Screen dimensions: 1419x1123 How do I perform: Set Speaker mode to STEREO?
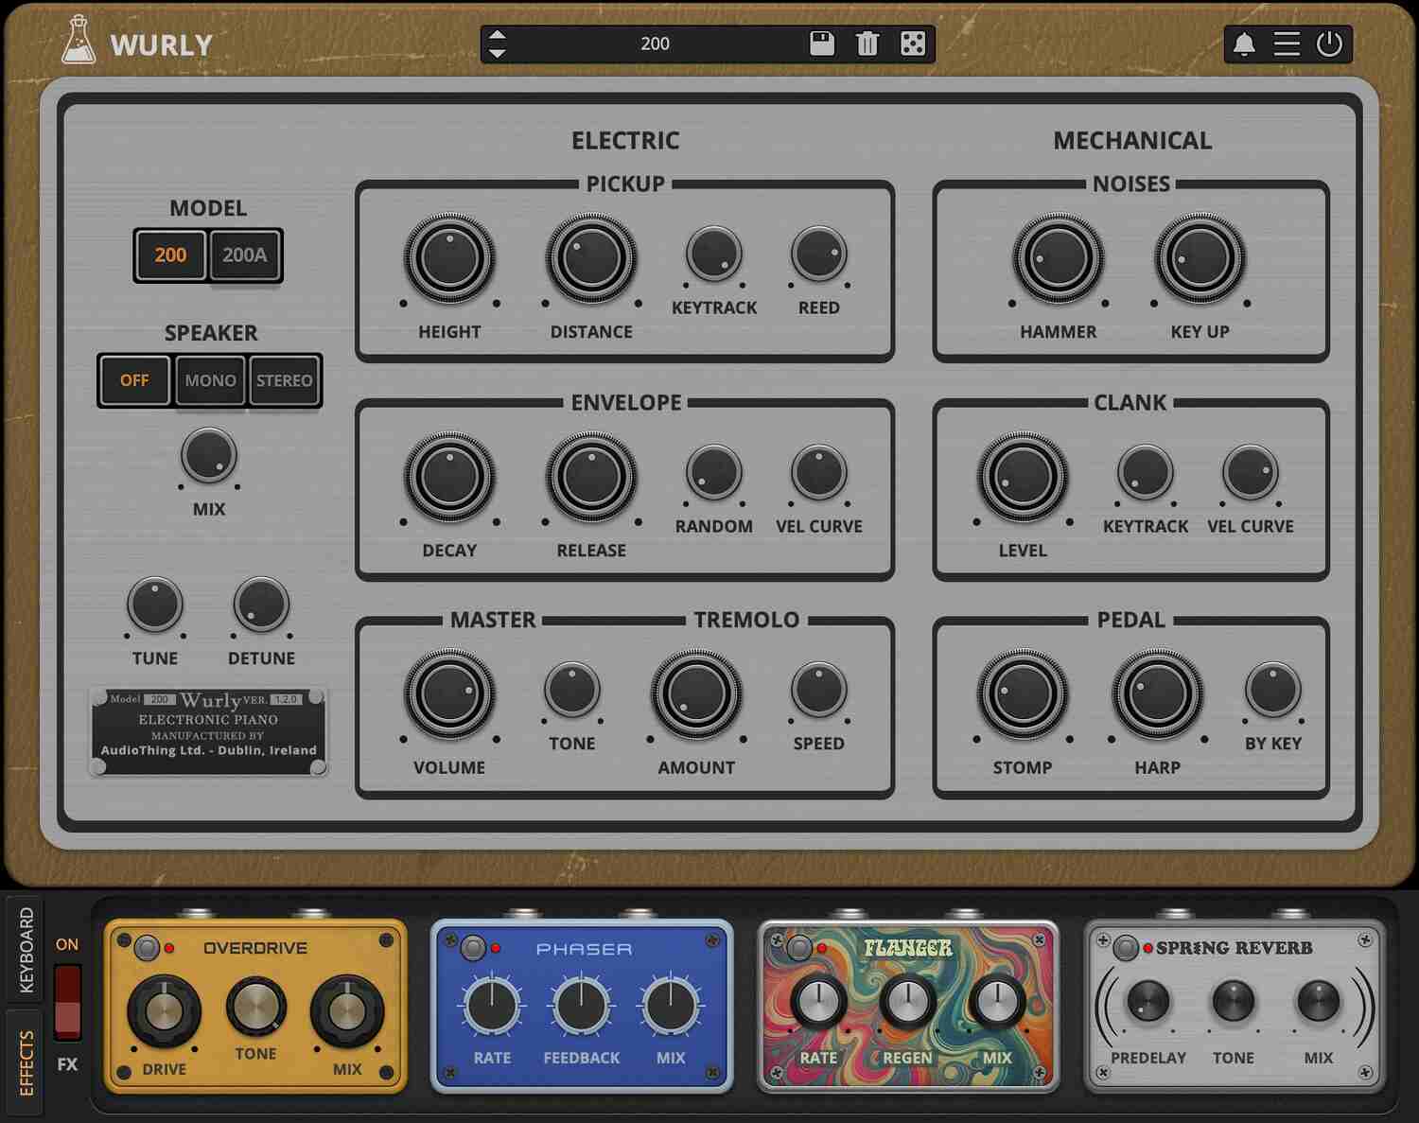pyautogui.click(x=284, y=380)
